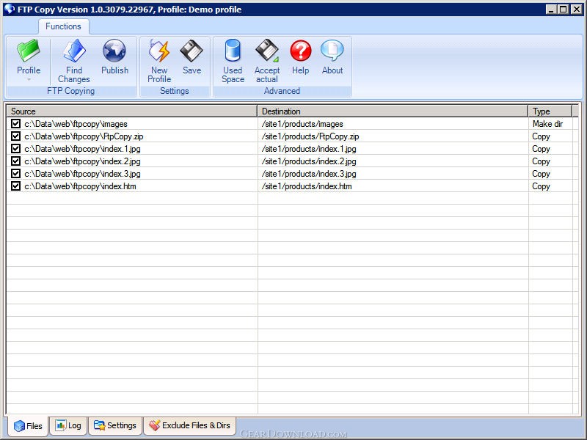Maximize the FTP Copy window
Viewport: 587px width, 440px height.
point(563,10)
